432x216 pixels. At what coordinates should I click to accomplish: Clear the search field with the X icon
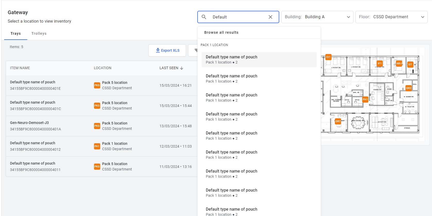click(270, 17)
